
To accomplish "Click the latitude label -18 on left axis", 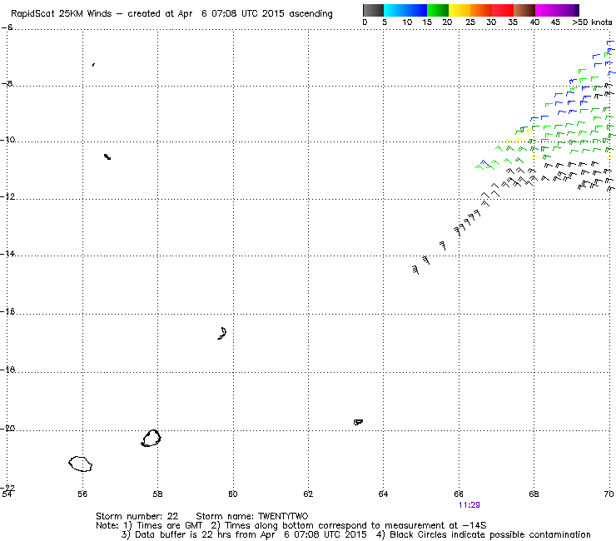I will 7,370.
